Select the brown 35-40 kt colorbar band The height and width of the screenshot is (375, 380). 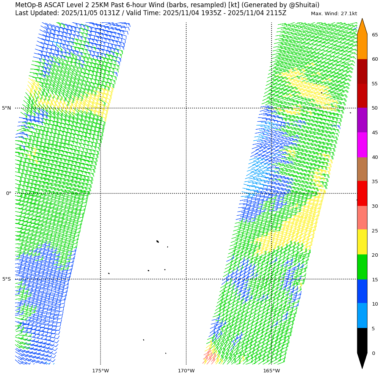pos(362,169)
